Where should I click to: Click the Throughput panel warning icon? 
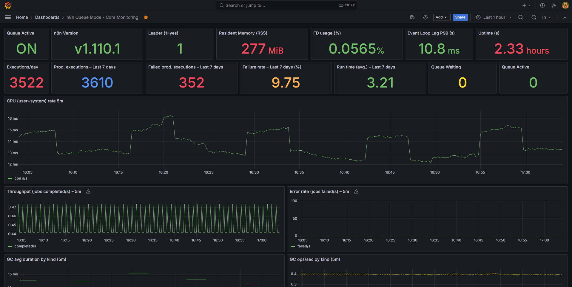pos(88,191)
